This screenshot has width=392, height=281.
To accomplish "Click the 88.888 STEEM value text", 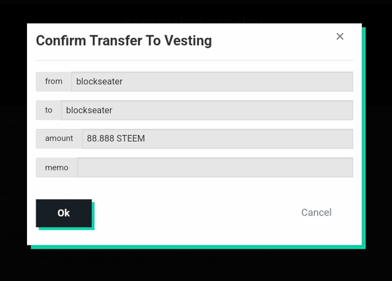I will (x=116, y=139).
